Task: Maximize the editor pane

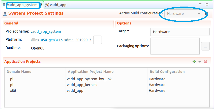Action: coord(207,4)
